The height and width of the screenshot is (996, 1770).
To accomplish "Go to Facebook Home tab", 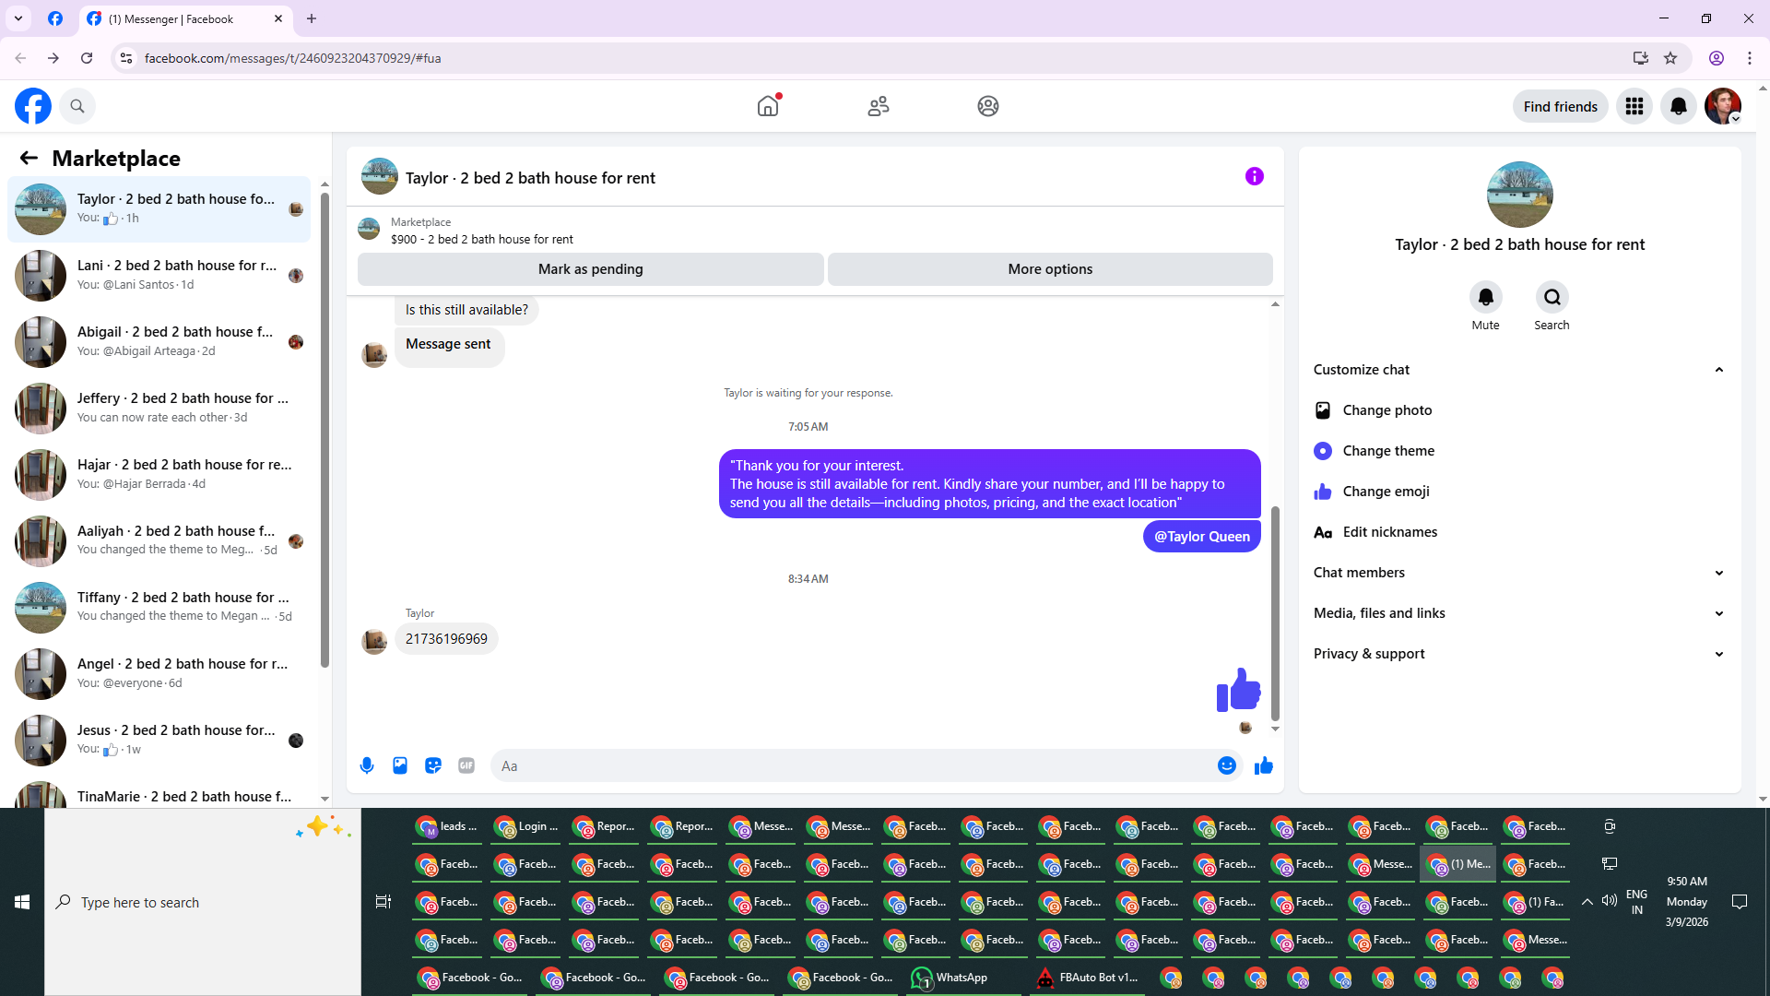I will click(x=768, y=106).
